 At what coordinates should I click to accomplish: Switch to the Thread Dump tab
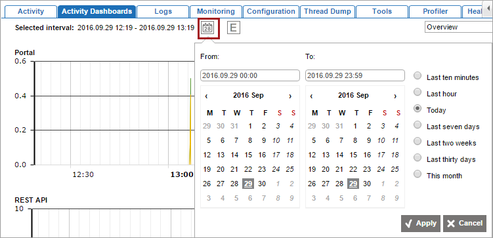(x=328, y=12)
